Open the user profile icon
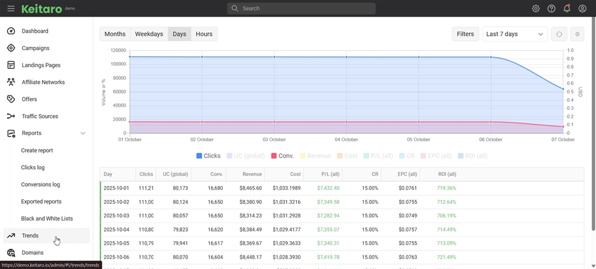596x269 pixels. pos(582,9)
